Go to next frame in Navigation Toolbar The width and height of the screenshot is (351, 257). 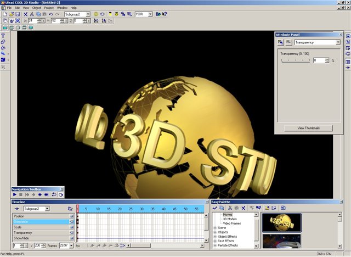[x=40, y=194]
